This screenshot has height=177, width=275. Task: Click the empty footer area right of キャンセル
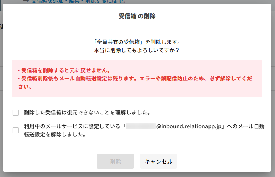coord(223,161)
